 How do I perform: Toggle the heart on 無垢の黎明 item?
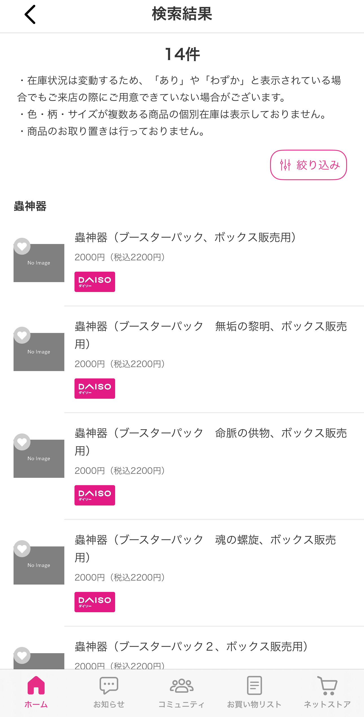[x=22, y=335]
